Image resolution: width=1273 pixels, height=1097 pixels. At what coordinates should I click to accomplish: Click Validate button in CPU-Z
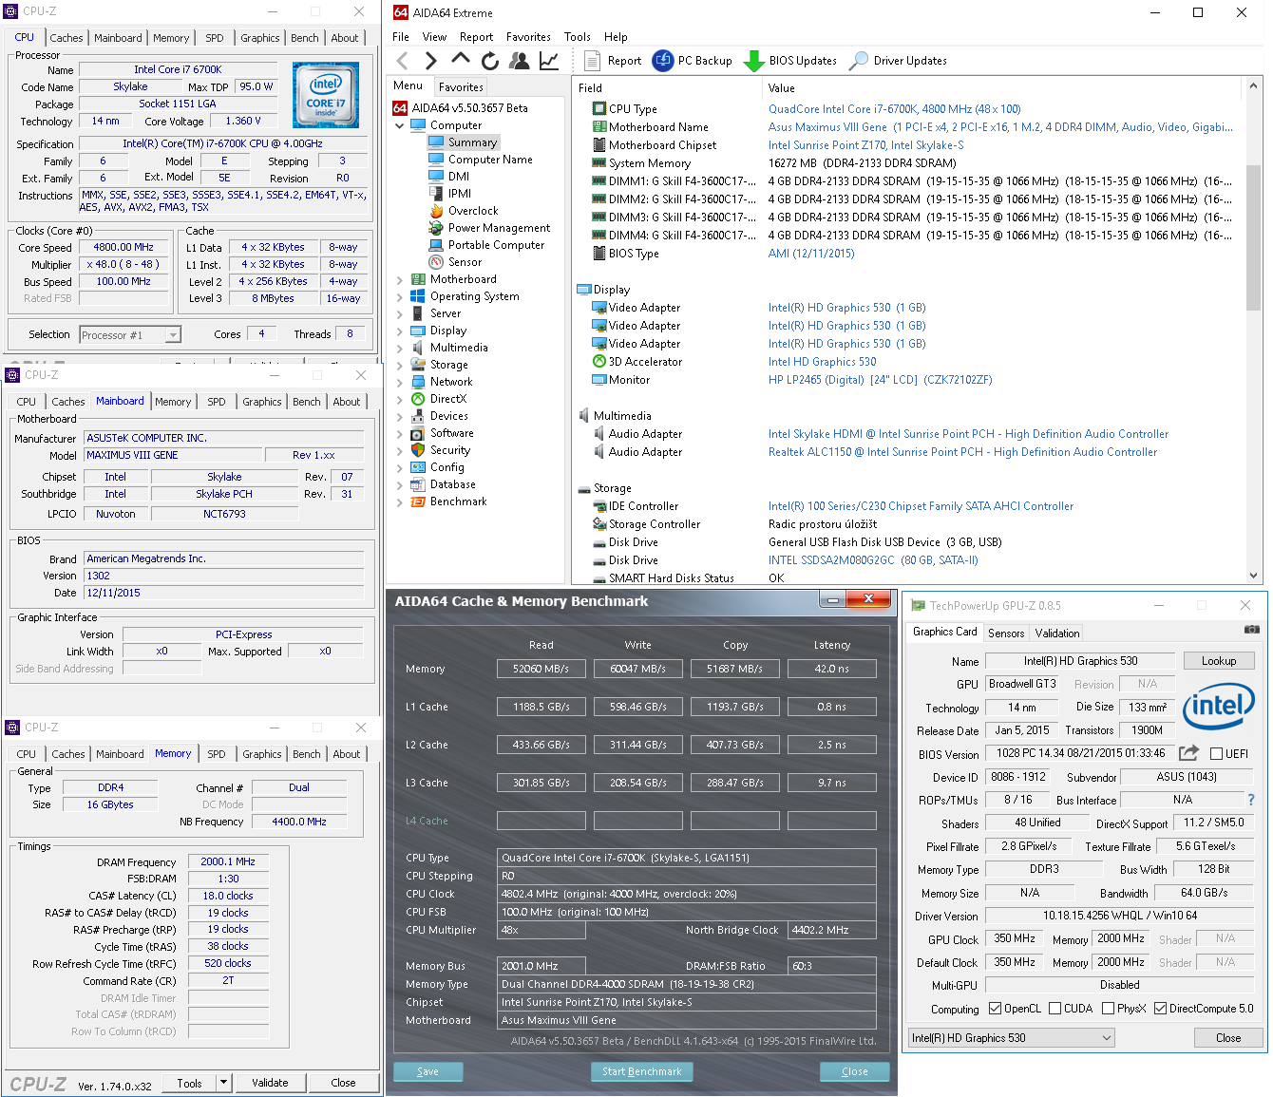coord(270,1083)
